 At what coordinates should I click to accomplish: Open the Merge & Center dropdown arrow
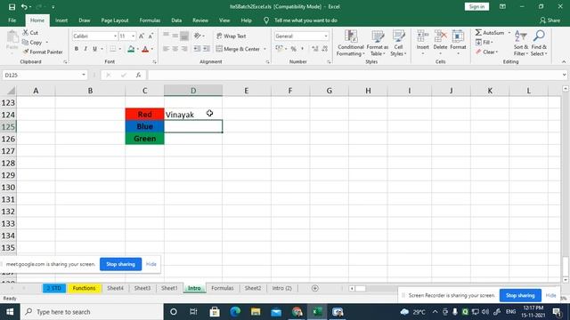265,49
